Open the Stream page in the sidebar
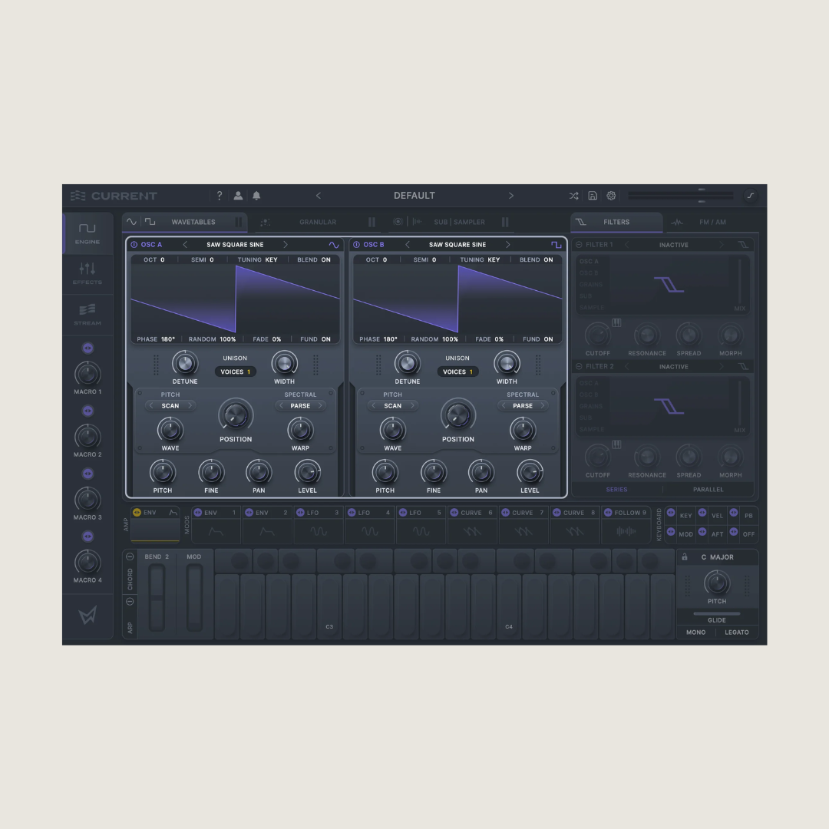 pos(88,315)
